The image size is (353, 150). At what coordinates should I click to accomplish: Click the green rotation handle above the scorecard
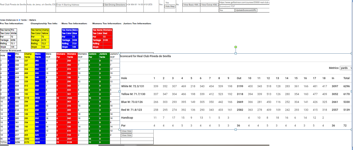pos(236,47)
